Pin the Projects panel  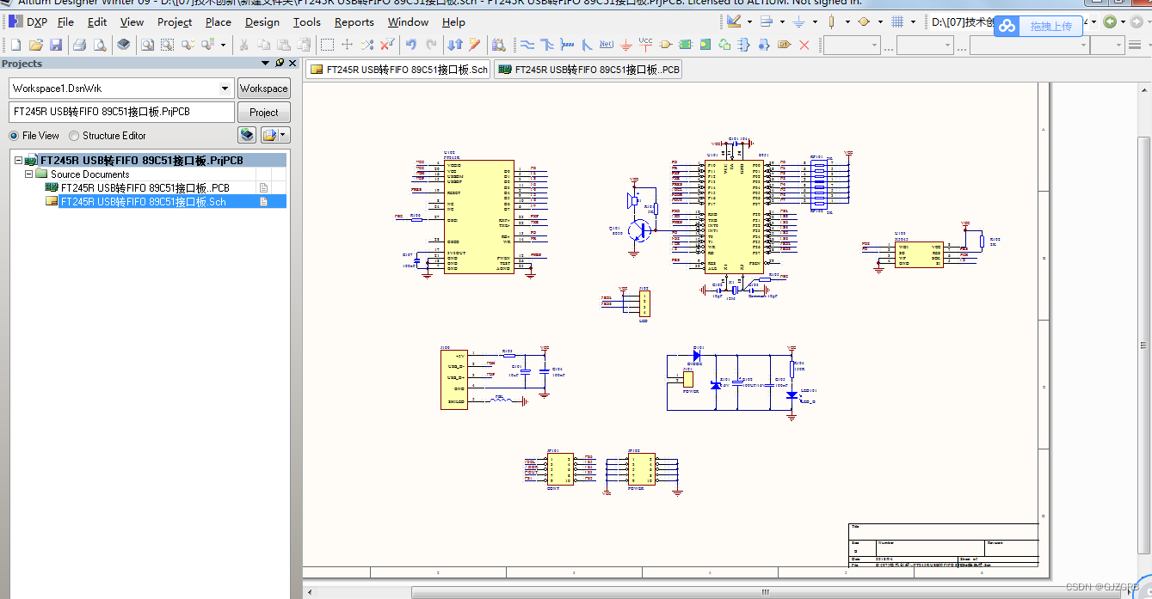280,64
